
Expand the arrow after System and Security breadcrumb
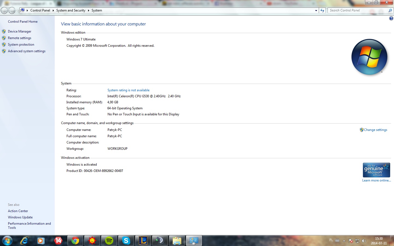tap(88, 10)
